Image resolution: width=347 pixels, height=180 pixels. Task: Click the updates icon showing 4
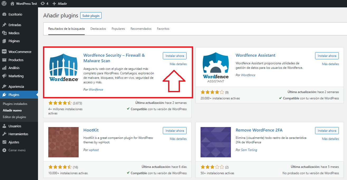pyautogui.click(x=43, y=4)
